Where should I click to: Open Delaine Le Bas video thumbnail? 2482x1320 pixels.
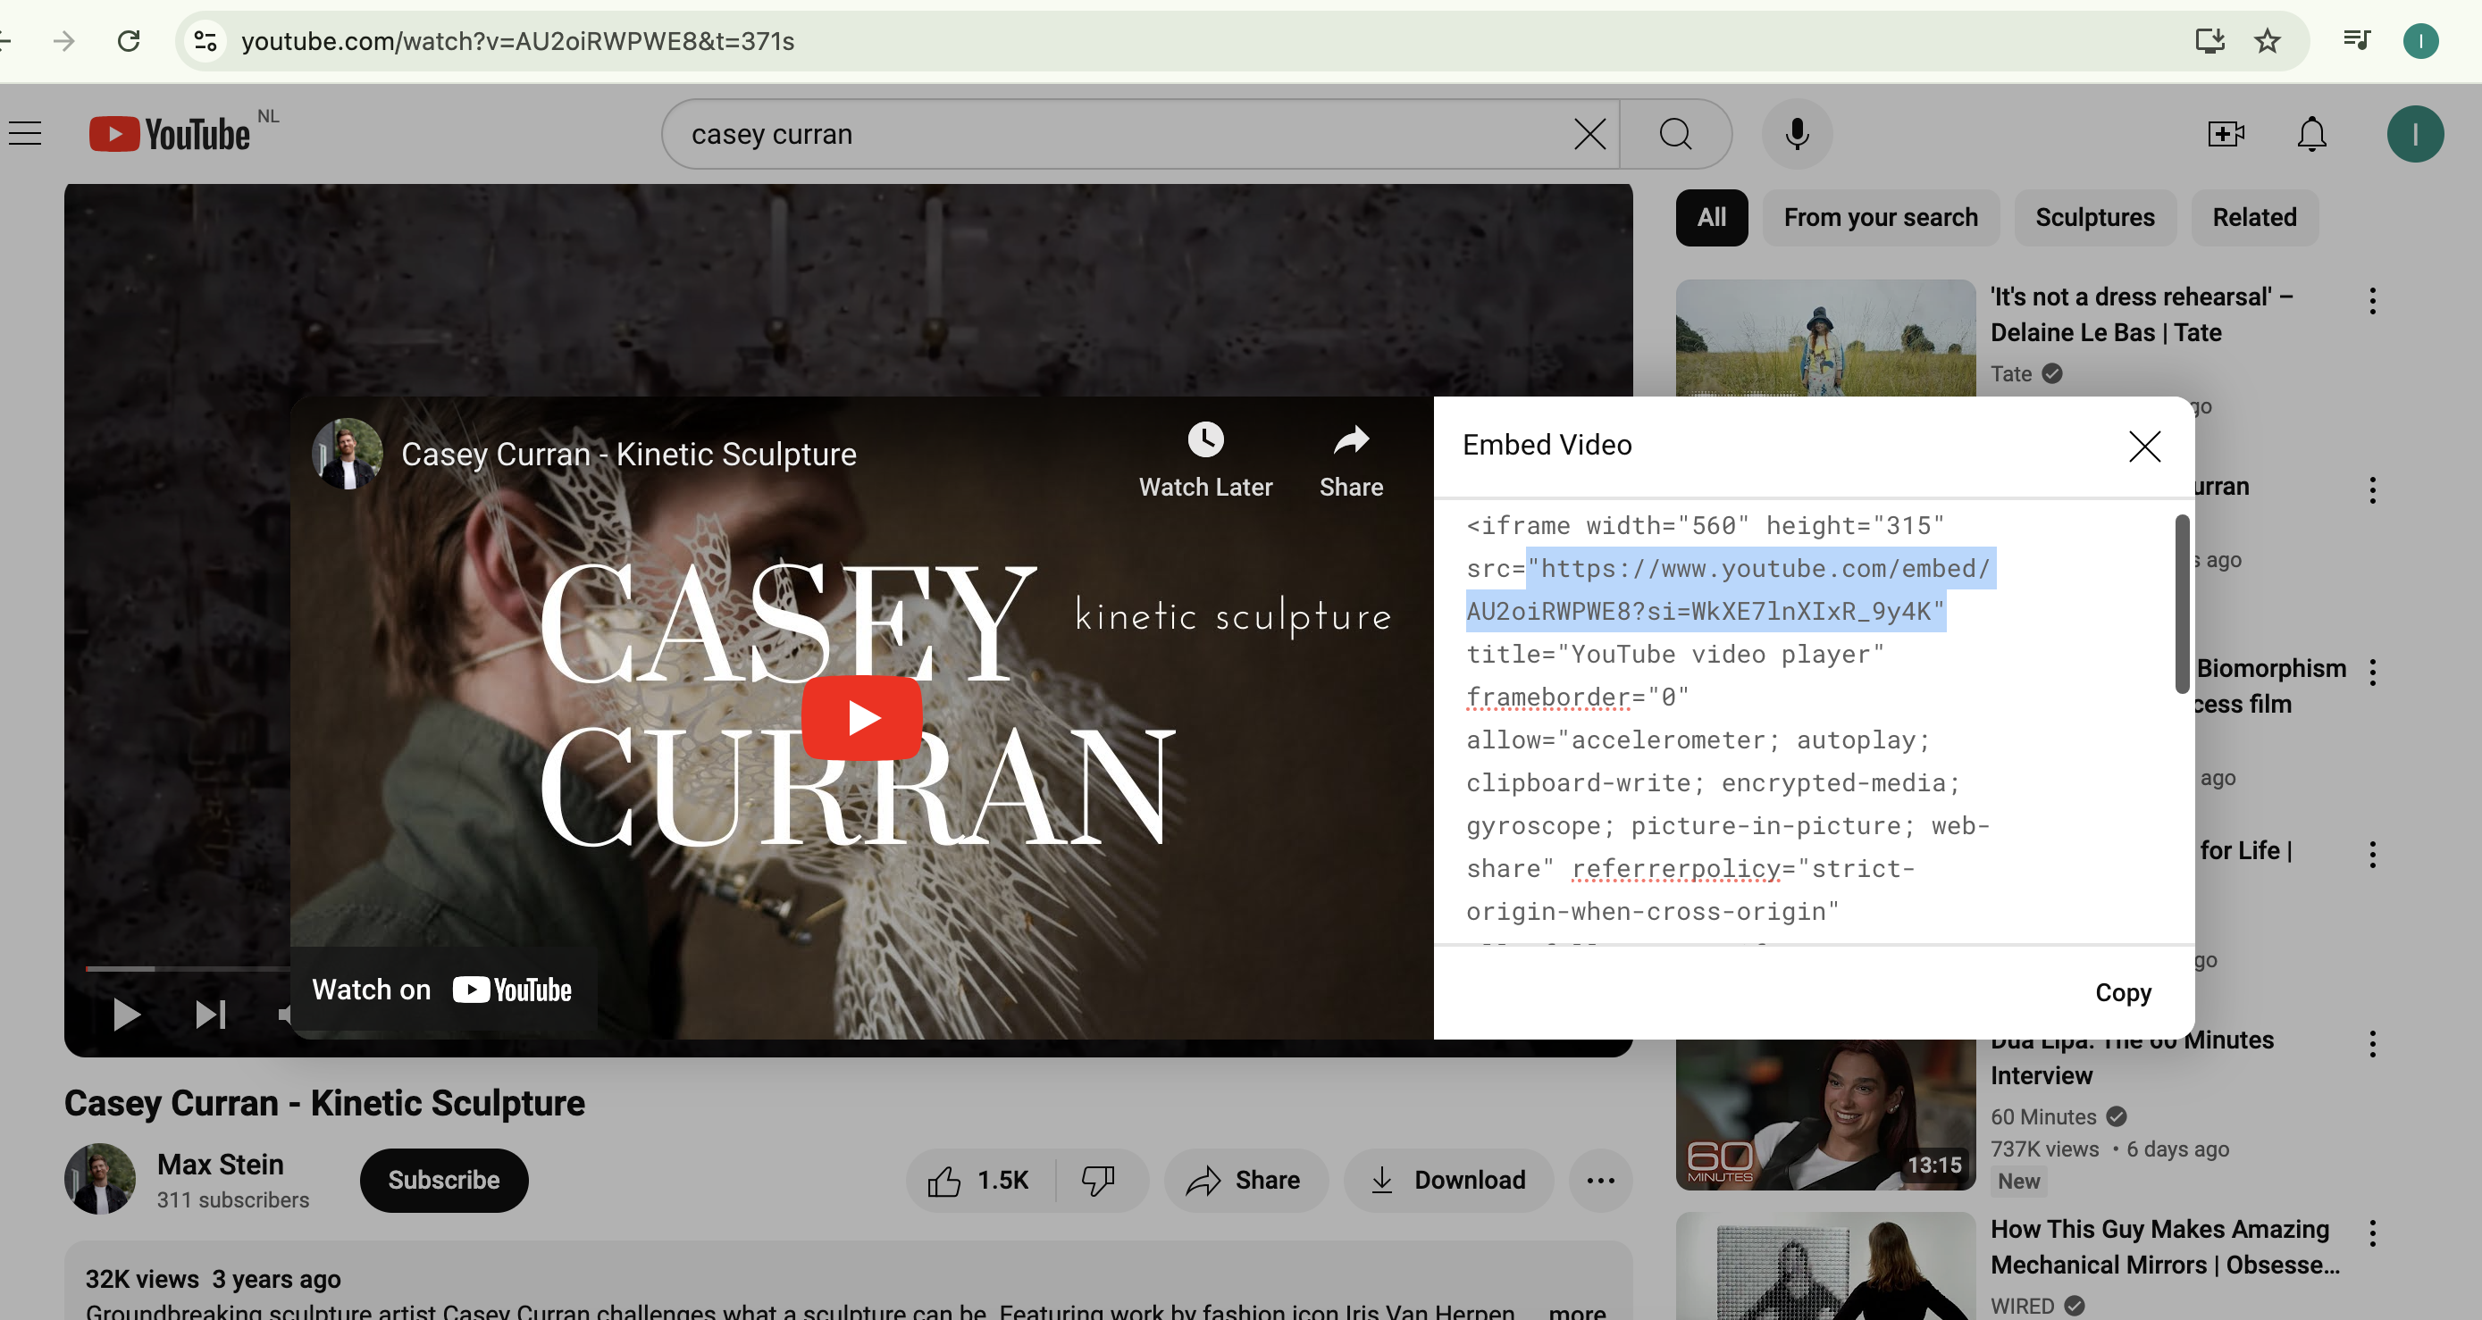pos(1826,338)
